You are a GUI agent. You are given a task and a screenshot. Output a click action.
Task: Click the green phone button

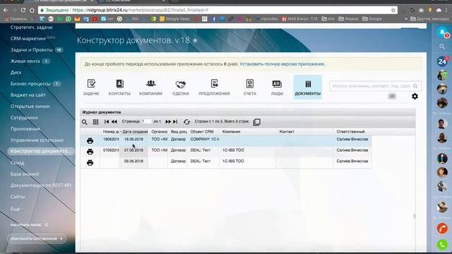[442, 245]
